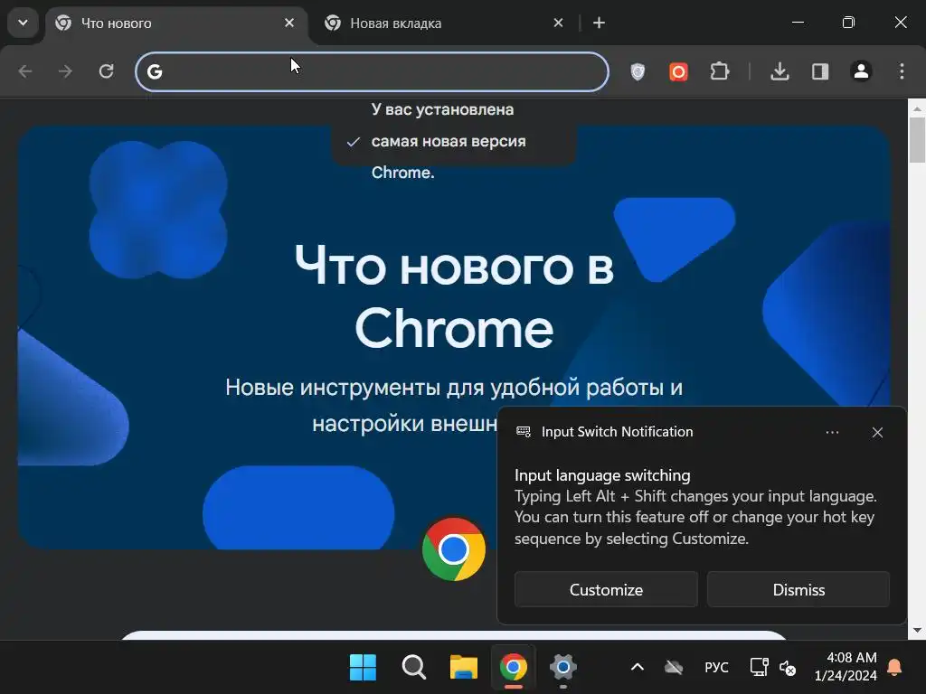This screenshot has width=926, height=694.
Task: Reload the current page
Action: click(107, 71)
